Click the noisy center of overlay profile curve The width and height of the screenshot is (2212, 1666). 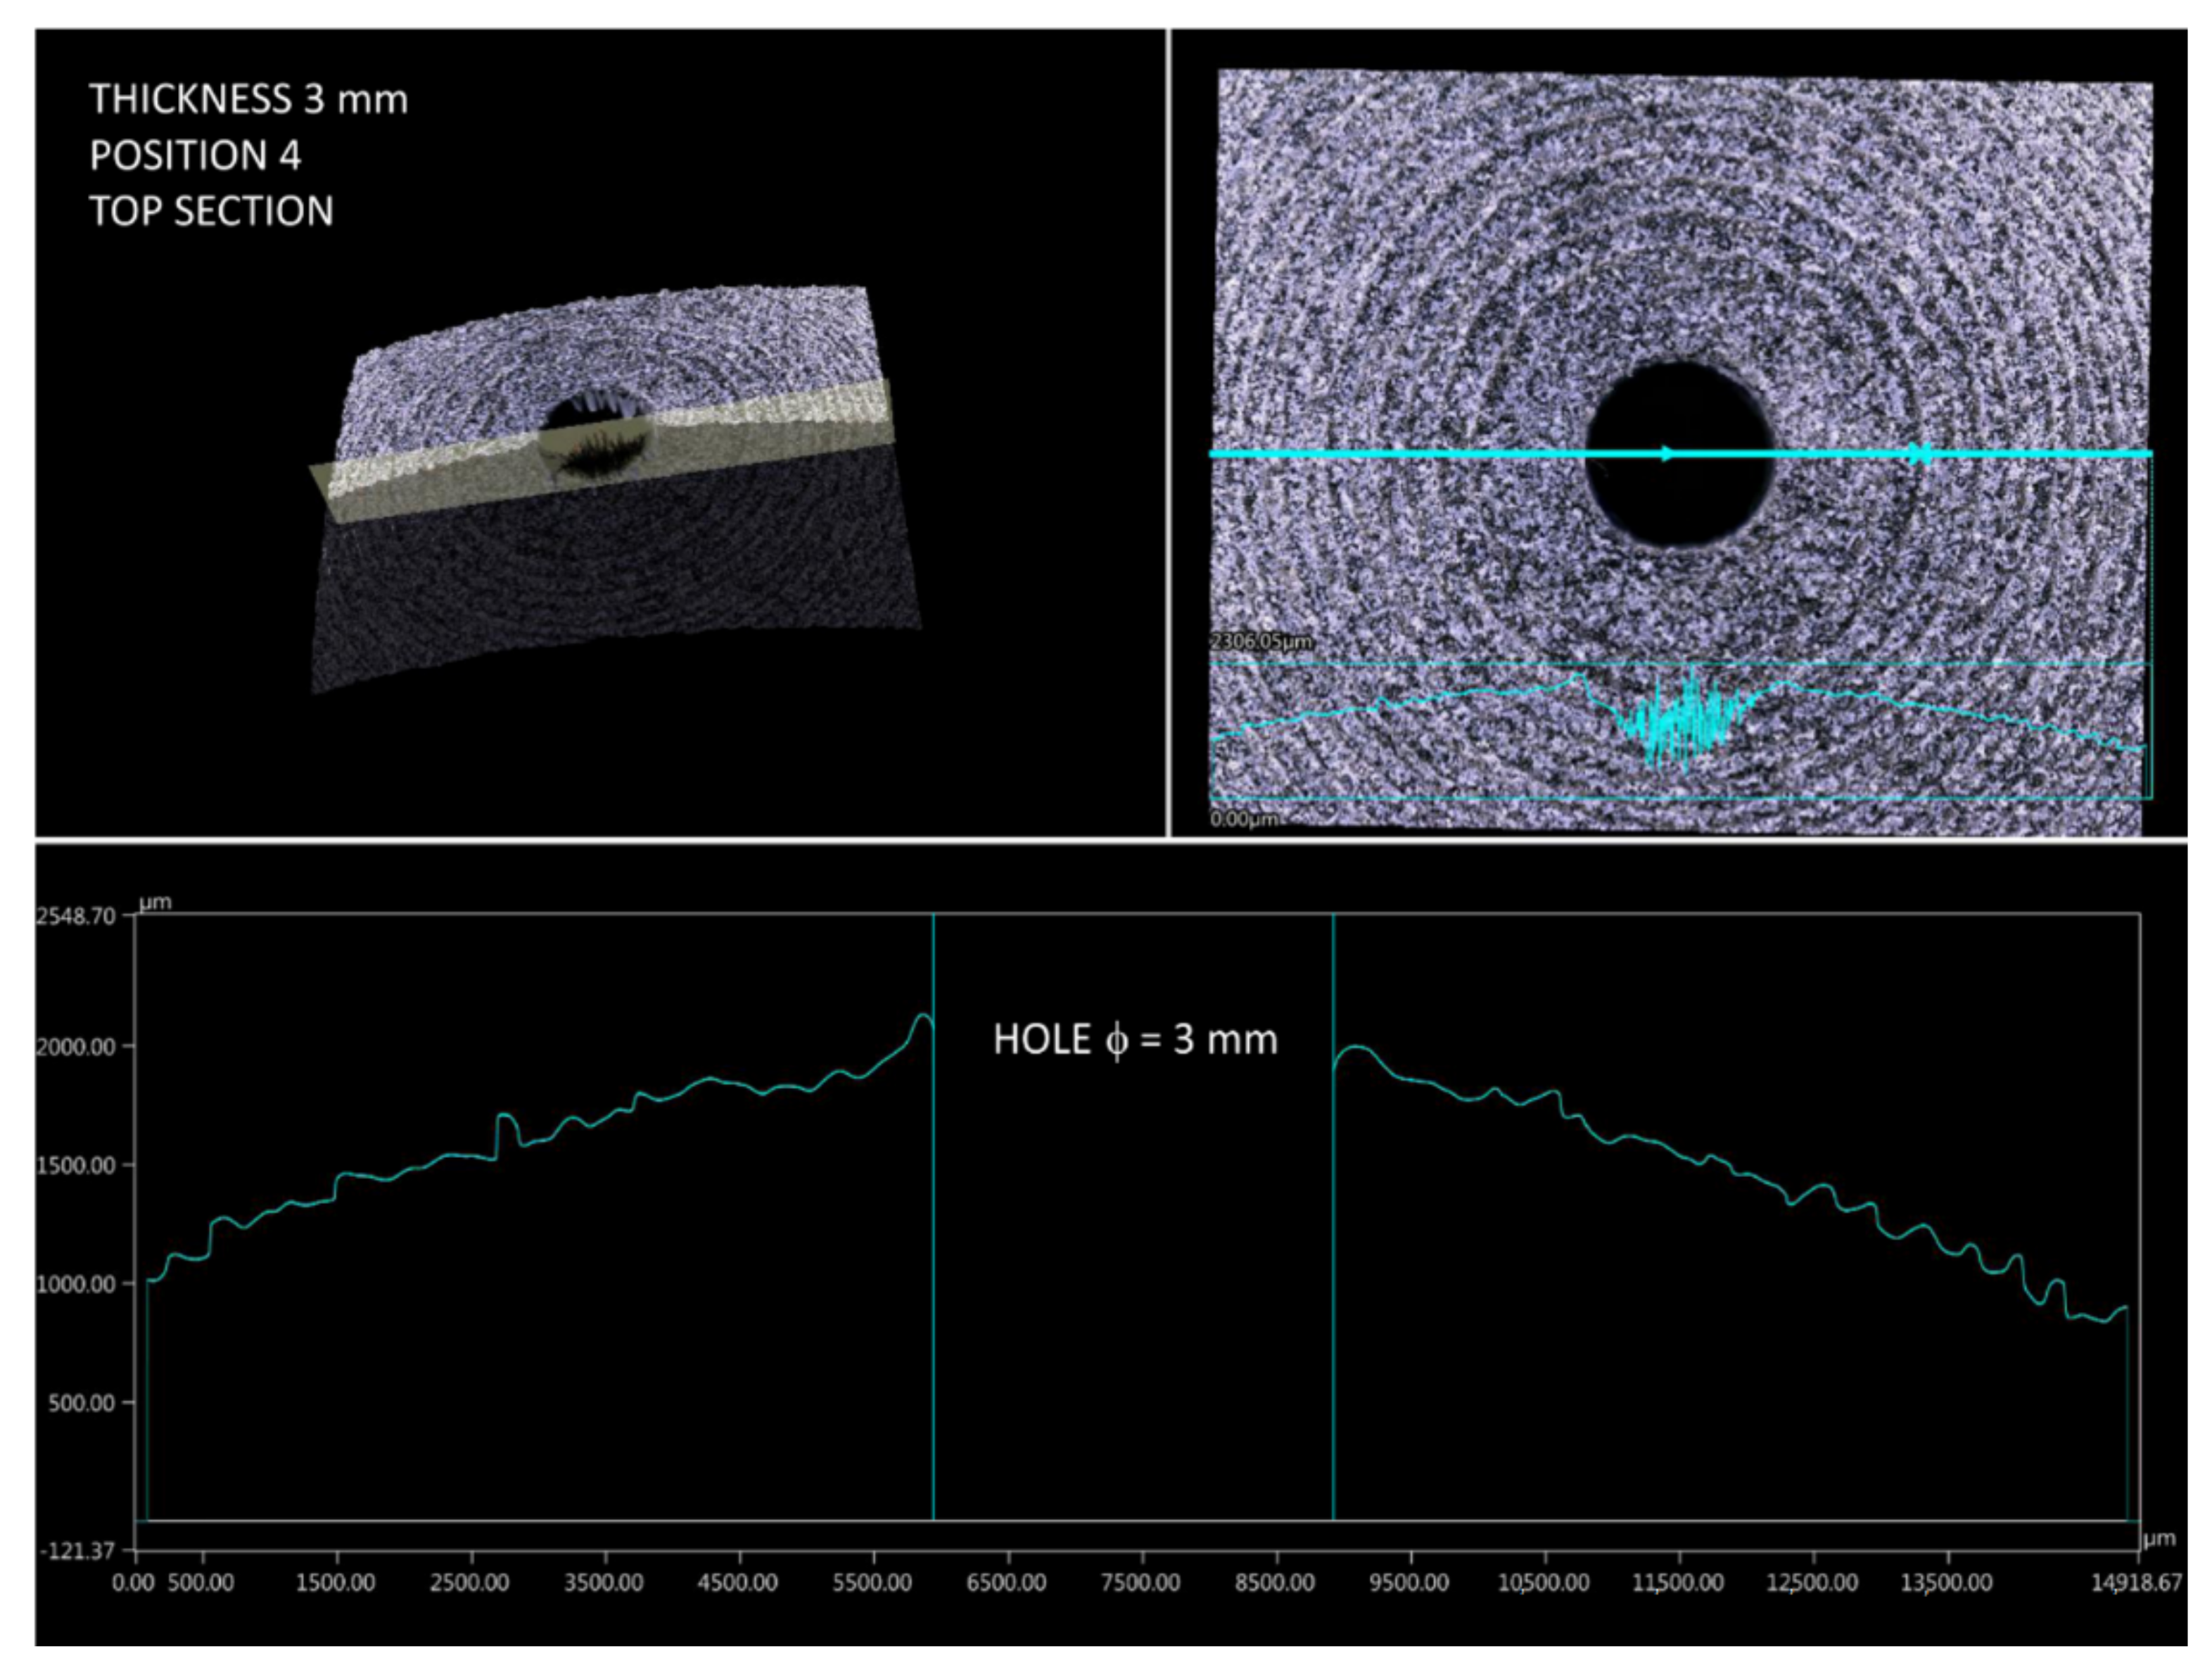(1684, 721)
